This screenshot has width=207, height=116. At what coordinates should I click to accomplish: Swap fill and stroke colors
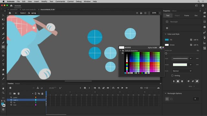(x=4, y=101)
